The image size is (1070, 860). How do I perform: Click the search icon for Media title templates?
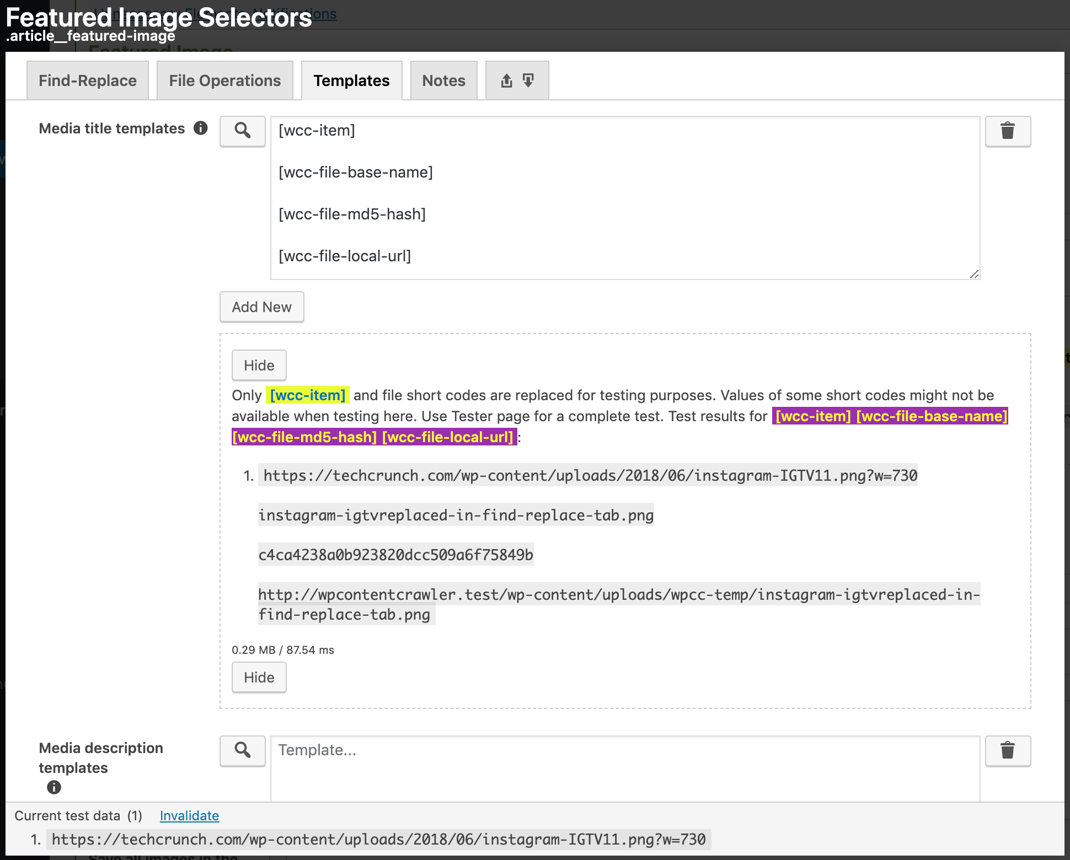click(x=242, y=129)
